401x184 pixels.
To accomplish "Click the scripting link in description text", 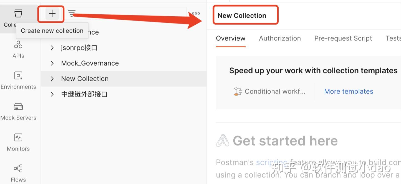I will [271, 162].
